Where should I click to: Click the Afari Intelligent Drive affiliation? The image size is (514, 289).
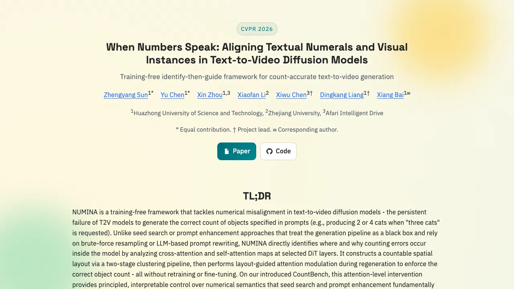point(353,113)
